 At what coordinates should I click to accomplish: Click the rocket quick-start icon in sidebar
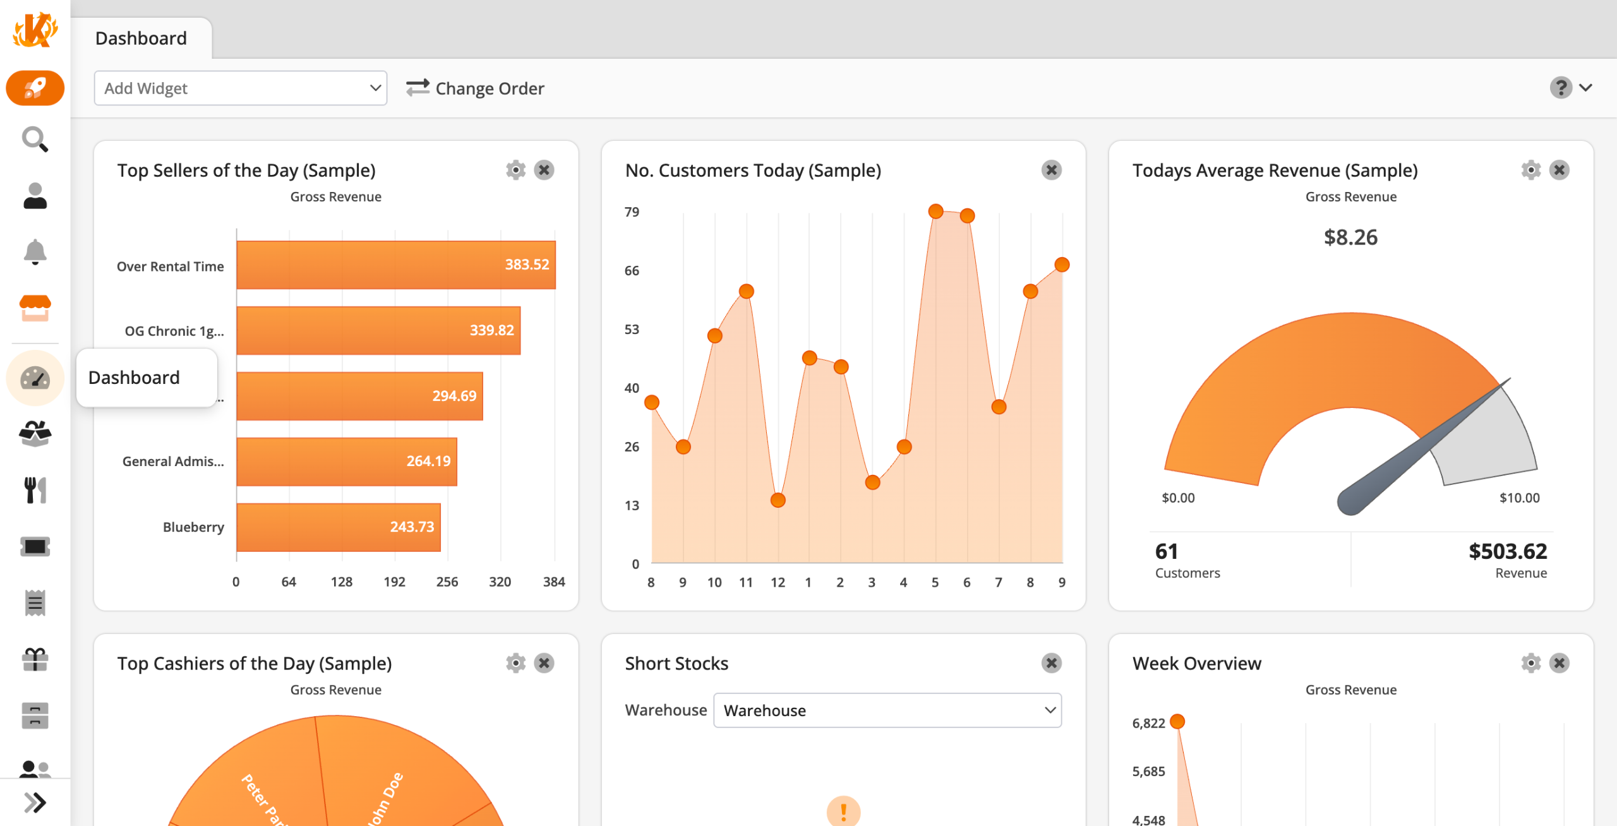point(35,88)
